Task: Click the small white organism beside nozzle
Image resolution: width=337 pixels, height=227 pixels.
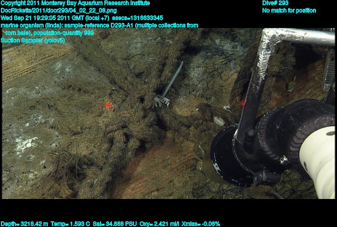Action: click(218, 122)
